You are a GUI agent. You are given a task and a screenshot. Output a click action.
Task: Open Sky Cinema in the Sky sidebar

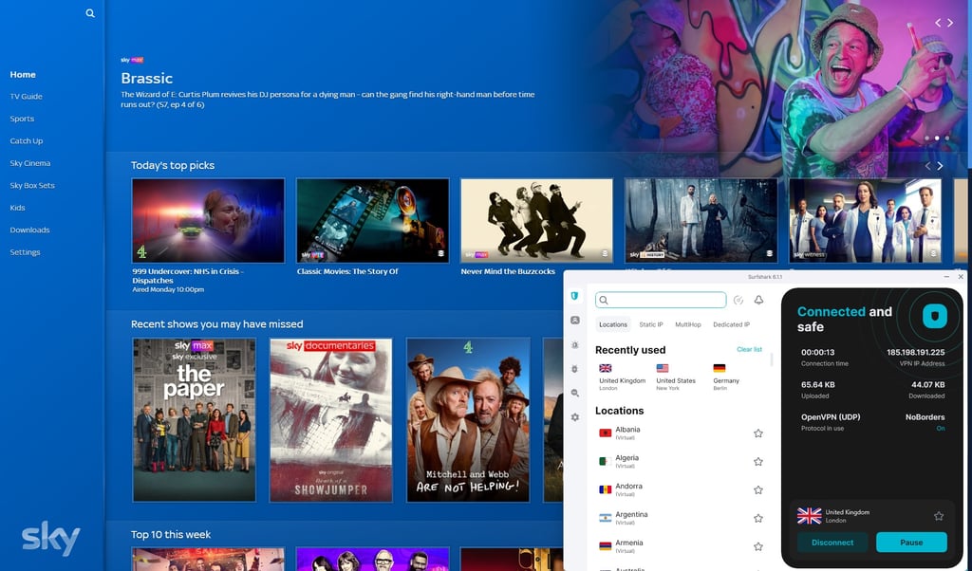point(29,163)
